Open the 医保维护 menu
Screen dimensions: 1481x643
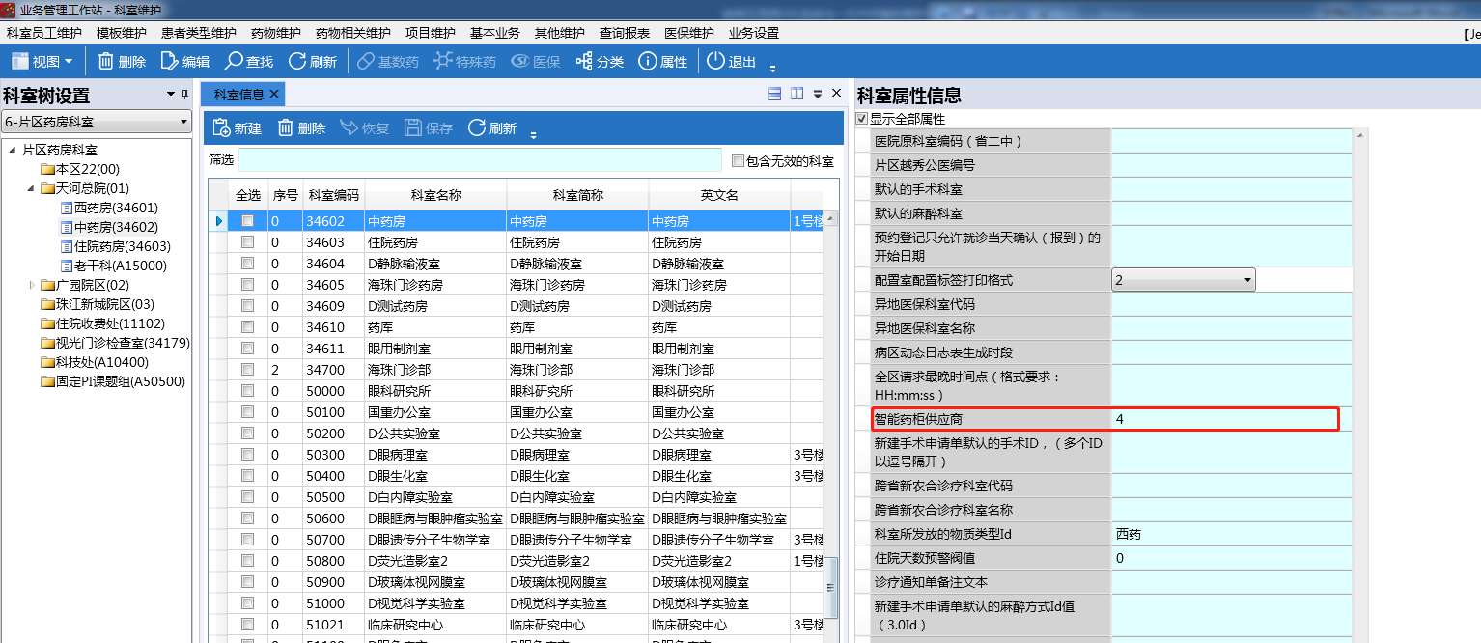(x=689, y=33)
